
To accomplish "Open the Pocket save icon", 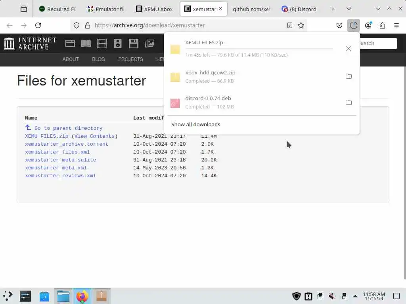I will [339, 25].
